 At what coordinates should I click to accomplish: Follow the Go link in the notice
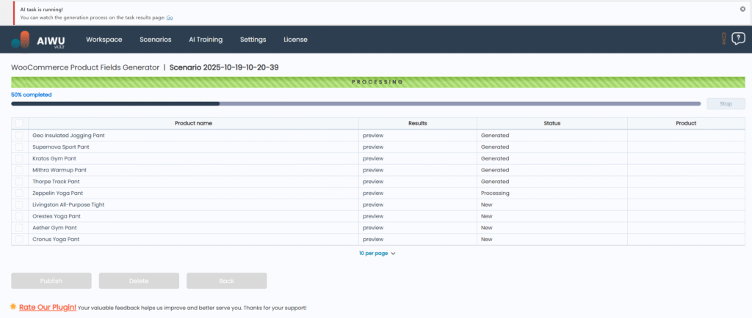click(x=170, y=18)
